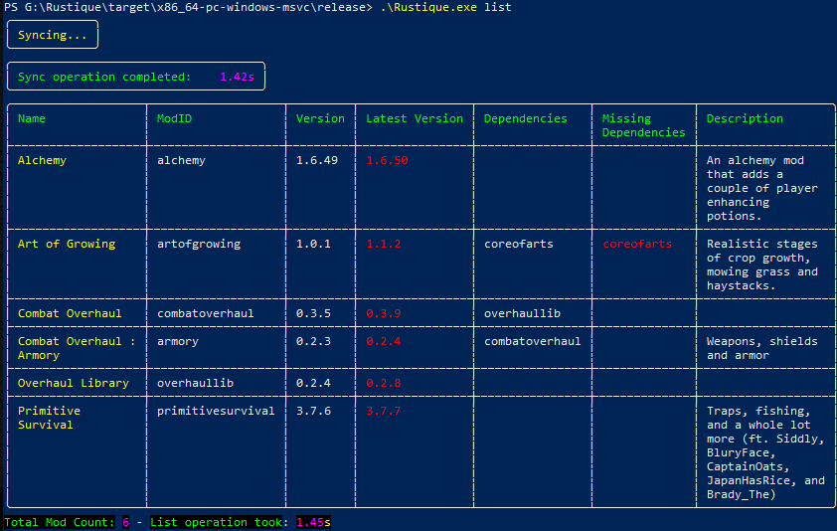
Task: Click the 'ModID' column header
Action: click(174, 118)
